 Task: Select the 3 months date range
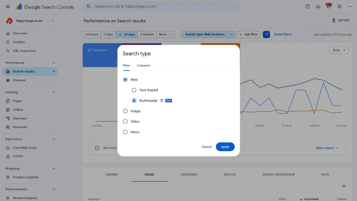[147, 35]
